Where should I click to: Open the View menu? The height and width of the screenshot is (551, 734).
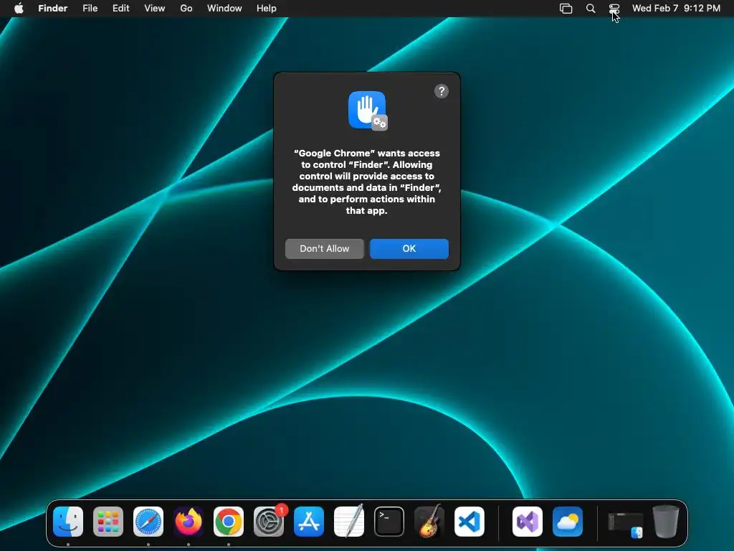(155, 9)
